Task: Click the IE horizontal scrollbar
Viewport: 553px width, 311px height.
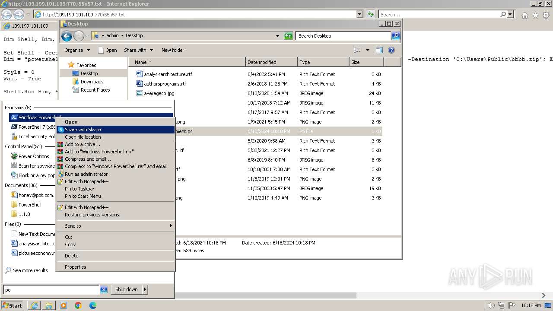Action: (x=266, y=295)
